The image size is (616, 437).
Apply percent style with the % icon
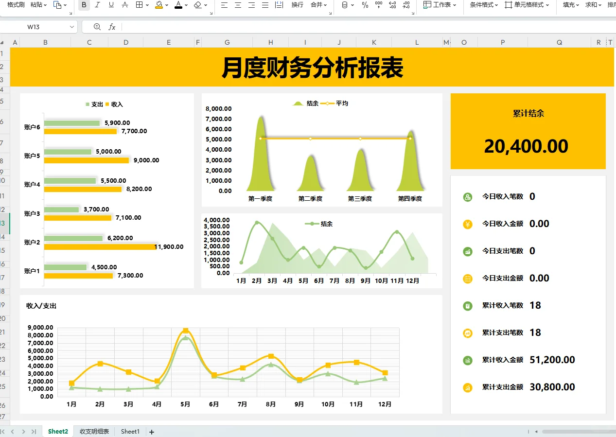tap(364, 5)
